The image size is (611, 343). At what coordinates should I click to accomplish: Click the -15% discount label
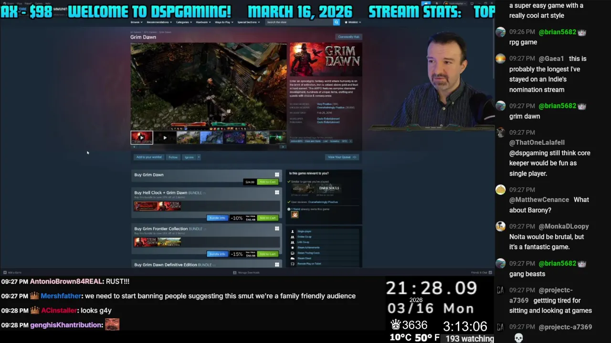(x=237, y=254)
